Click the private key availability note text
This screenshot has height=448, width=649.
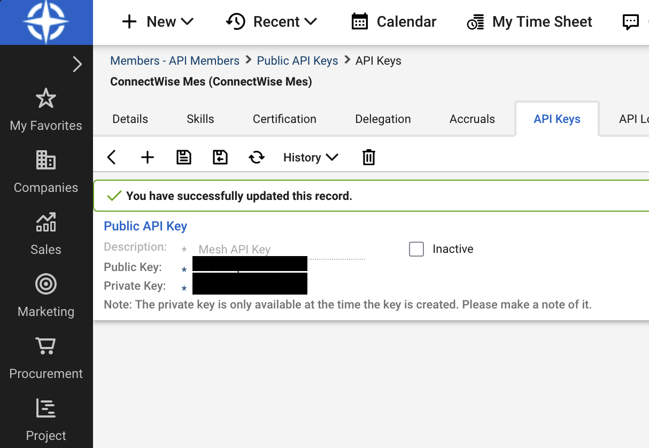point(348,305)
